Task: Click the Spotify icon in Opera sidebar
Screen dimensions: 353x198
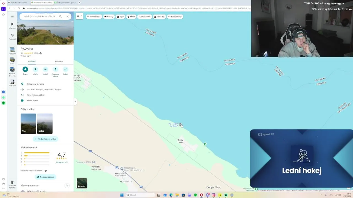Action: coord(3,103)
